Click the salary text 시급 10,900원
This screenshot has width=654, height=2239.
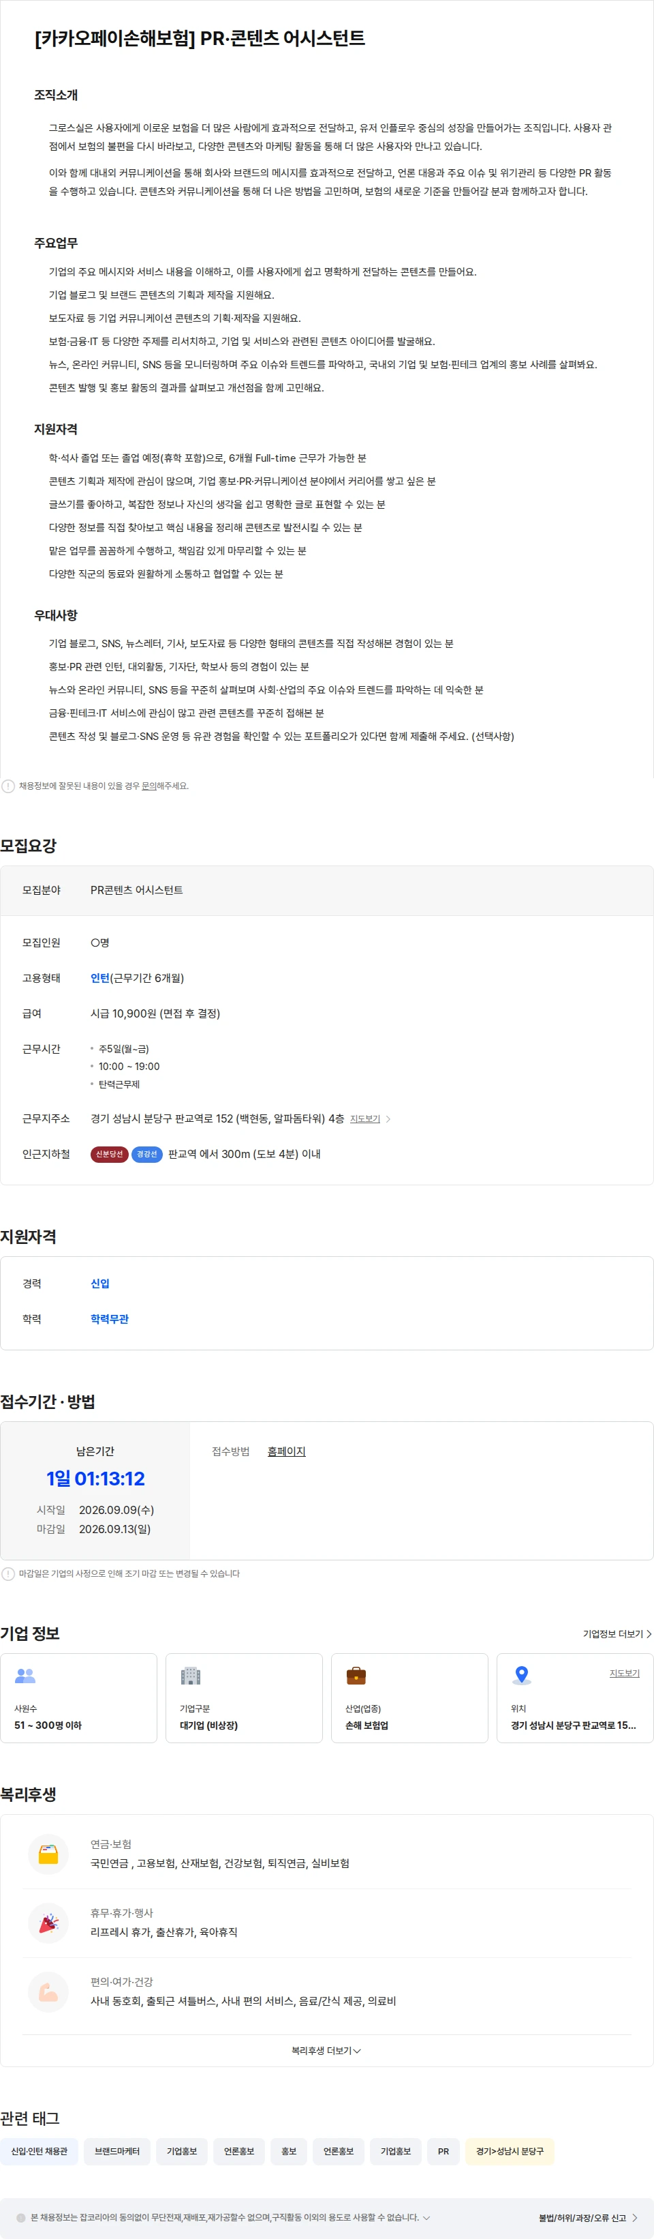[123, 1013]
